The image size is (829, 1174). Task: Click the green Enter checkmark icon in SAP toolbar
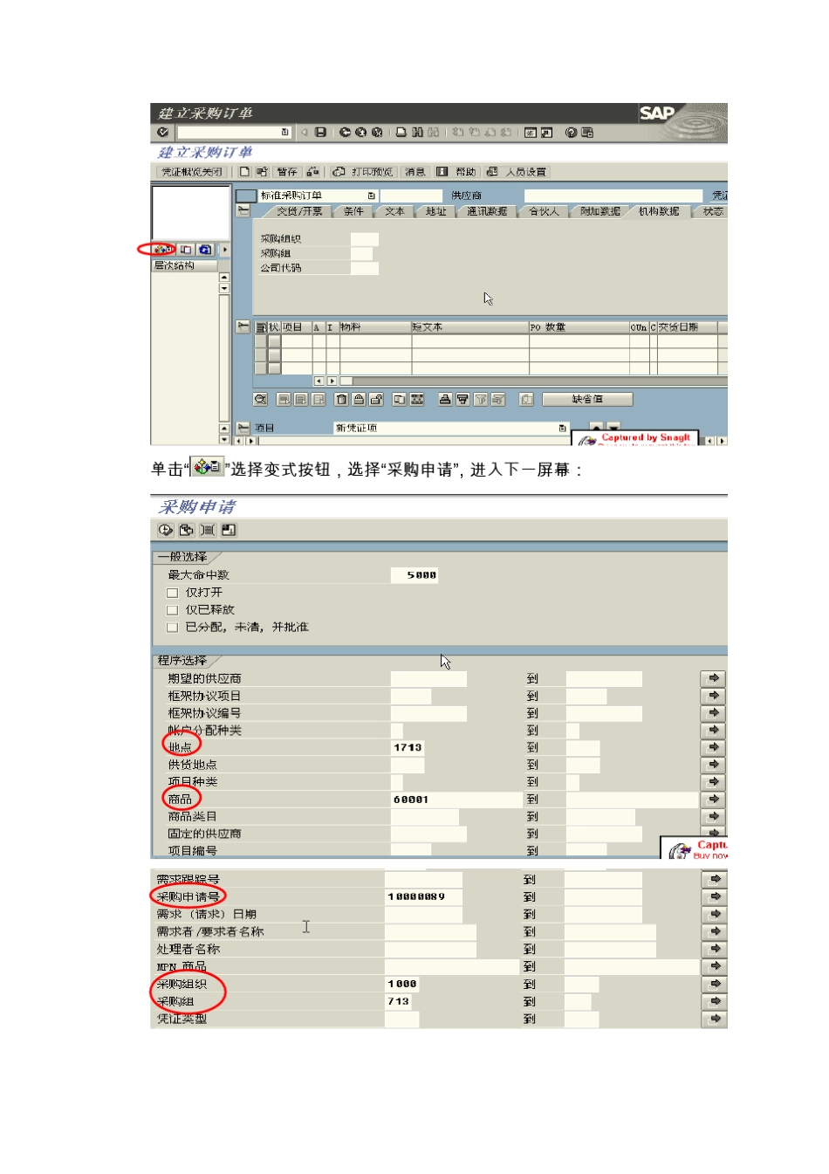coord(163,132)
